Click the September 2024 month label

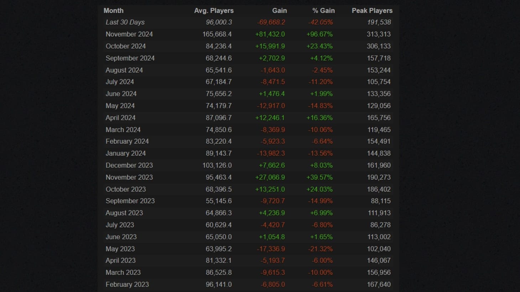pos(130,58)
